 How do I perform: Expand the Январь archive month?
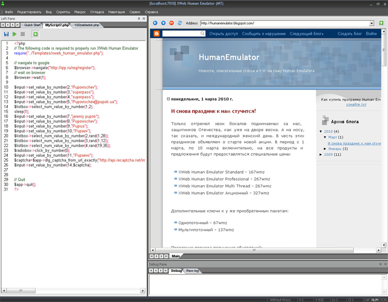point(325,149)
